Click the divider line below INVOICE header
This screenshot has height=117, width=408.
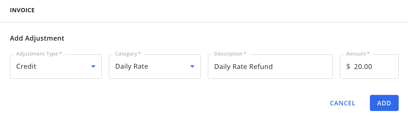tap(204, 22)
